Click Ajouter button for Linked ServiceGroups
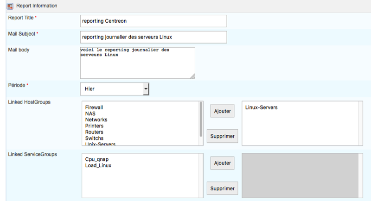371x201 pixels. (x=222, y=163)
